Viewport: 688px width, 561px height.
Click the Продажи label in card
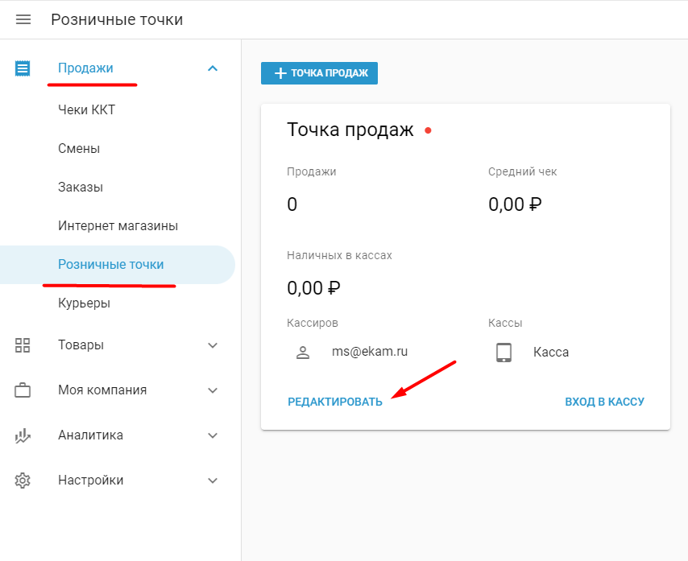312,171
